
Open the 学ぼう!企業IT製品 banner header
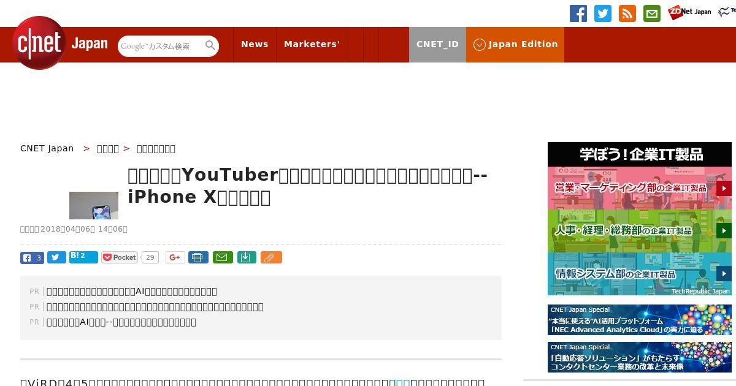pos(640,154)
